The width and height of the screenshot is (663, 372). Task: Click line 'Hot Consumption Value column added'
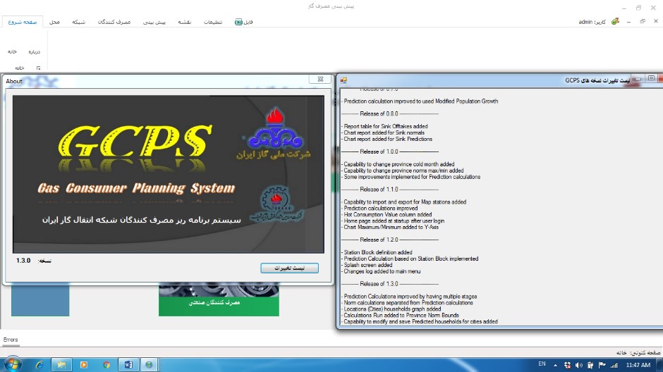pos(387,214)
